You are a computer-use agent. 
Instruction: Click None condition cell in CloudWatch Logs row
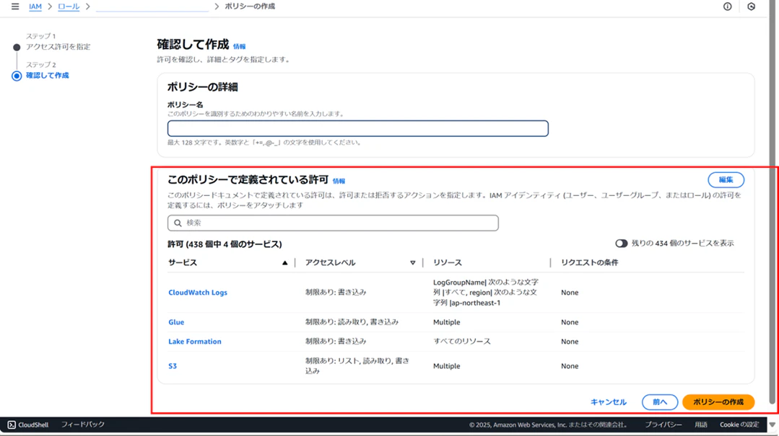[x=570, y=293]
